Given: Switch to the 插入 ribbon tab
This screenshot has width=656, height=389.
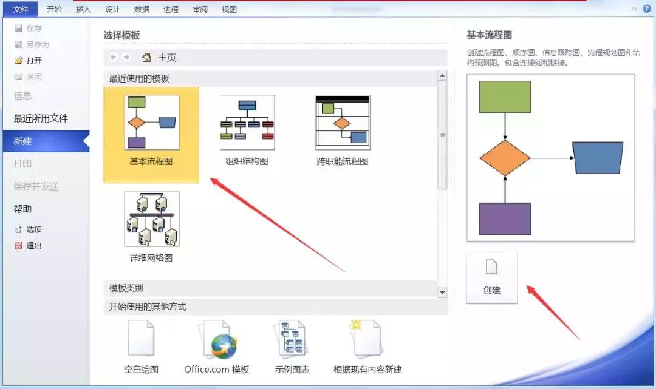Looking at the screenshot, I should coord(83,9).
